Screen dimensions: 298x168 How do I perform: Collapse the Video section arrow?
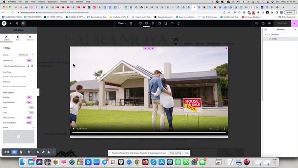[4, 48]
